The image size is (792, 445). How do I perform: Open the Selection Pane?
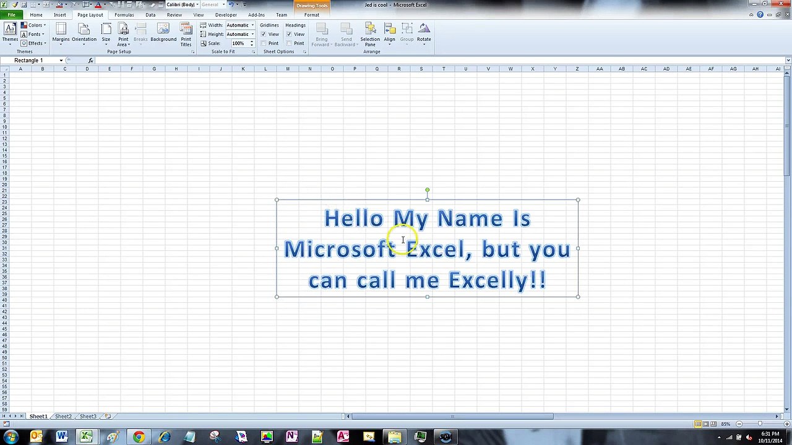click(370, 35)
